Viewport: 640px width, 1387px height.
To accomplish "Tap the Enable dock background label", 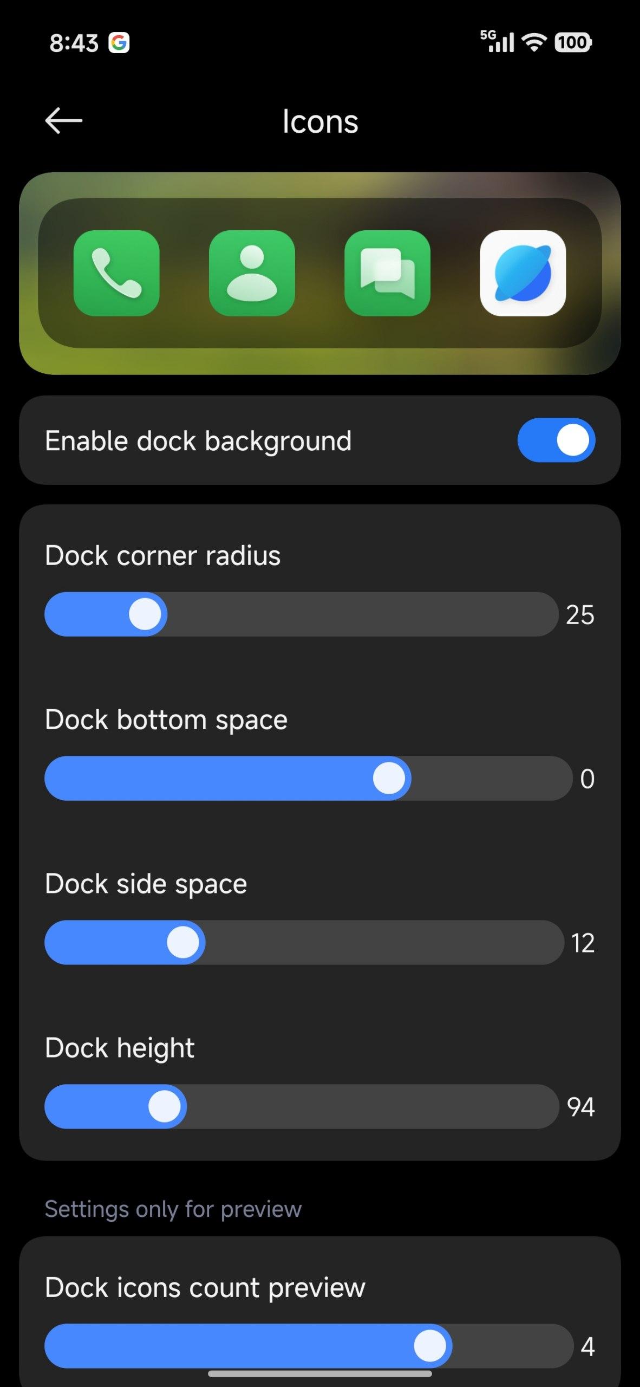I will [x=198, y=440].
